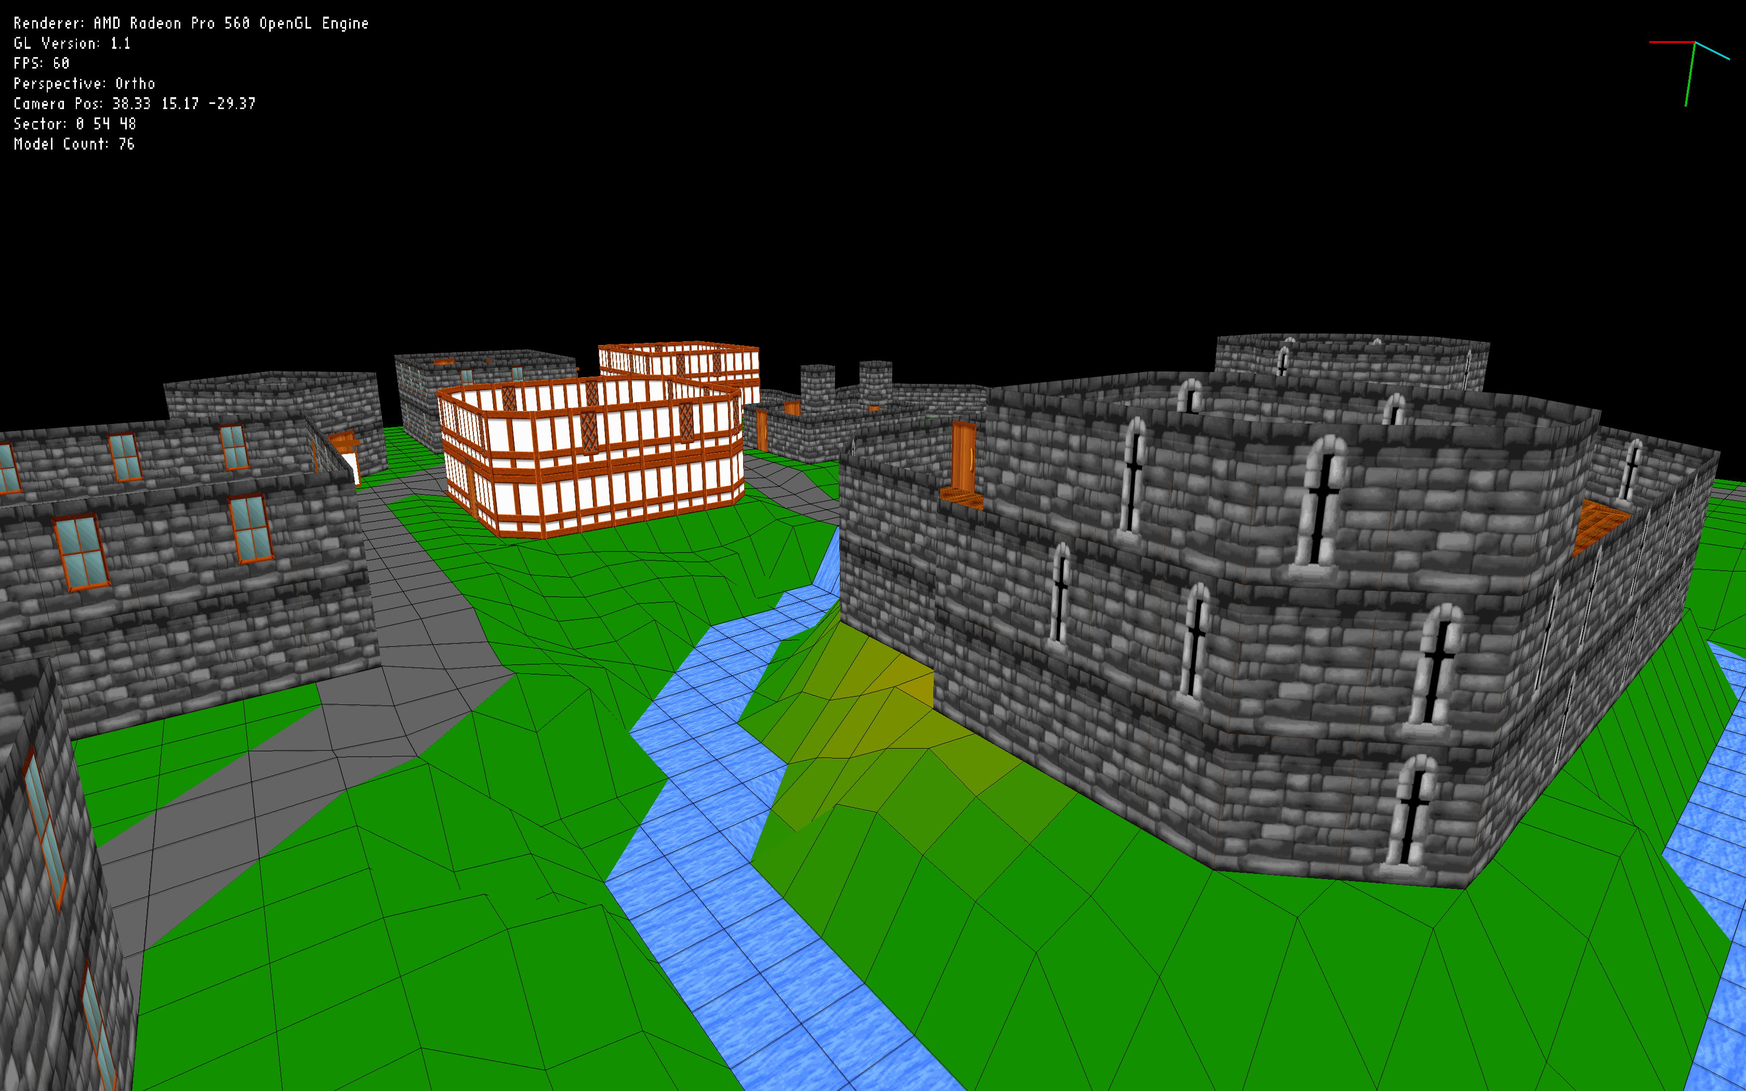Viewport: 1746px width, 1091px height.
Task: Click the Sector: 0 54 48 text
Action: click(75, 124)
